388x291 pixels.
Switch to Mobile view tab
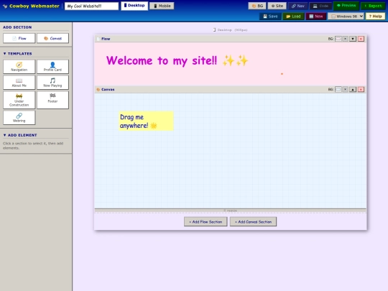click(x=162, y=6)
